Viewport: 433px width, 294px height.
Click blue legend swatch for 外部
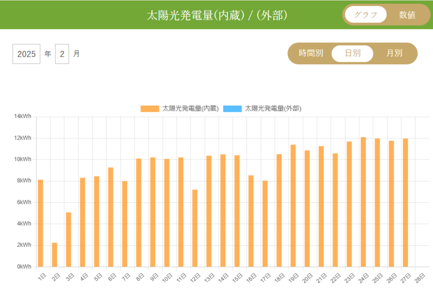tap(232, 109)
